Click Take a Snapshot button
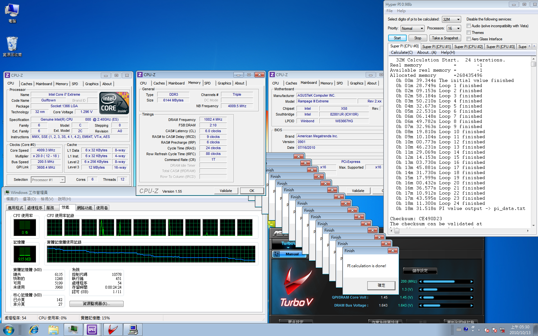538x336 pixels. tap(445, 38)
